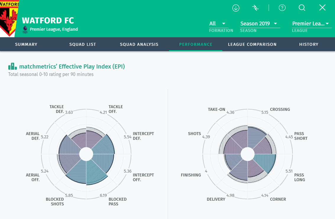Open the help question mark icon

pos(282,8)
